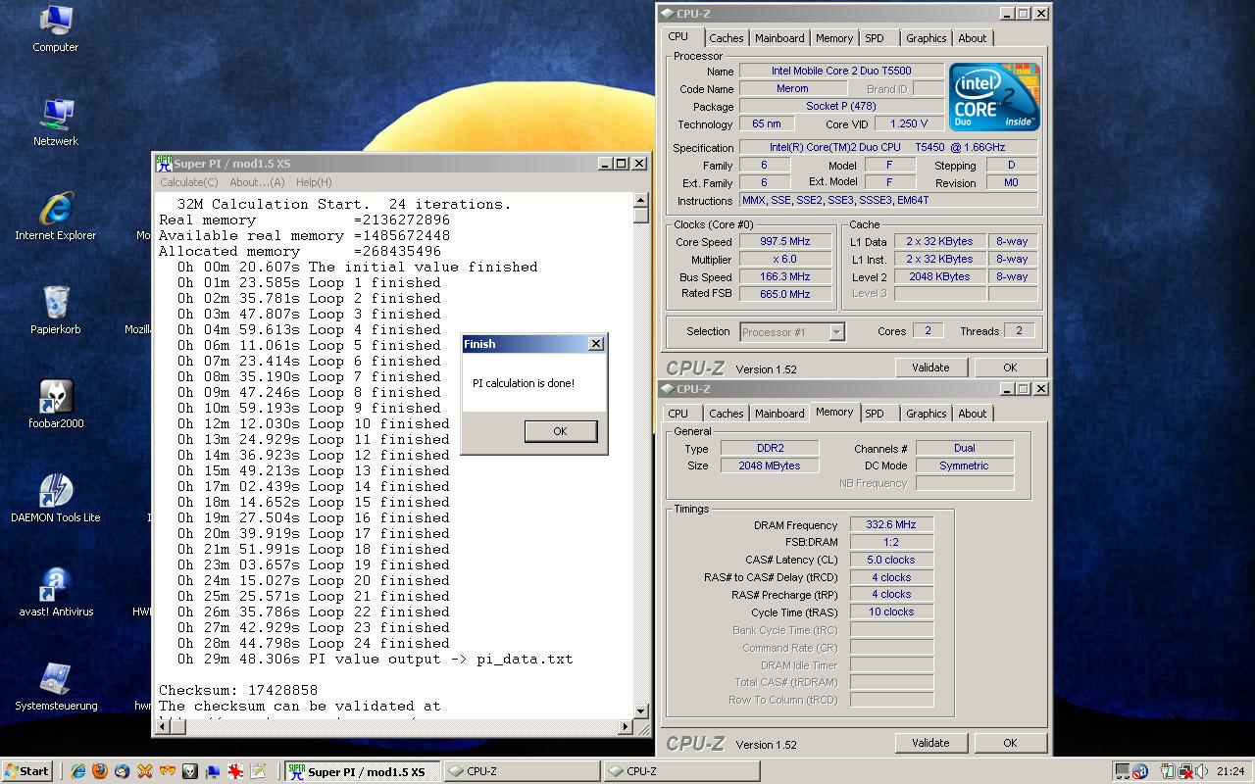This screenshot has height=784, width=1255.
Task: Click the power/battery tray icon
Action: pos(1168,771)
